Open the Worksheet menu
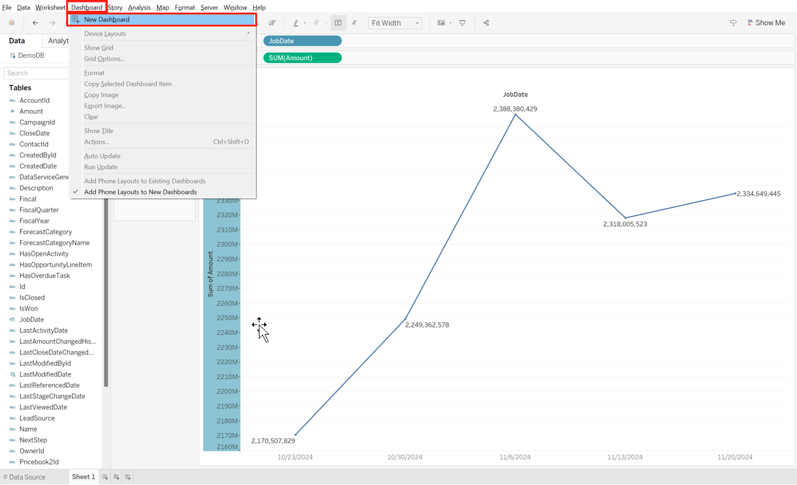This screenshot has width=797, height=485. tap(50, 7)
